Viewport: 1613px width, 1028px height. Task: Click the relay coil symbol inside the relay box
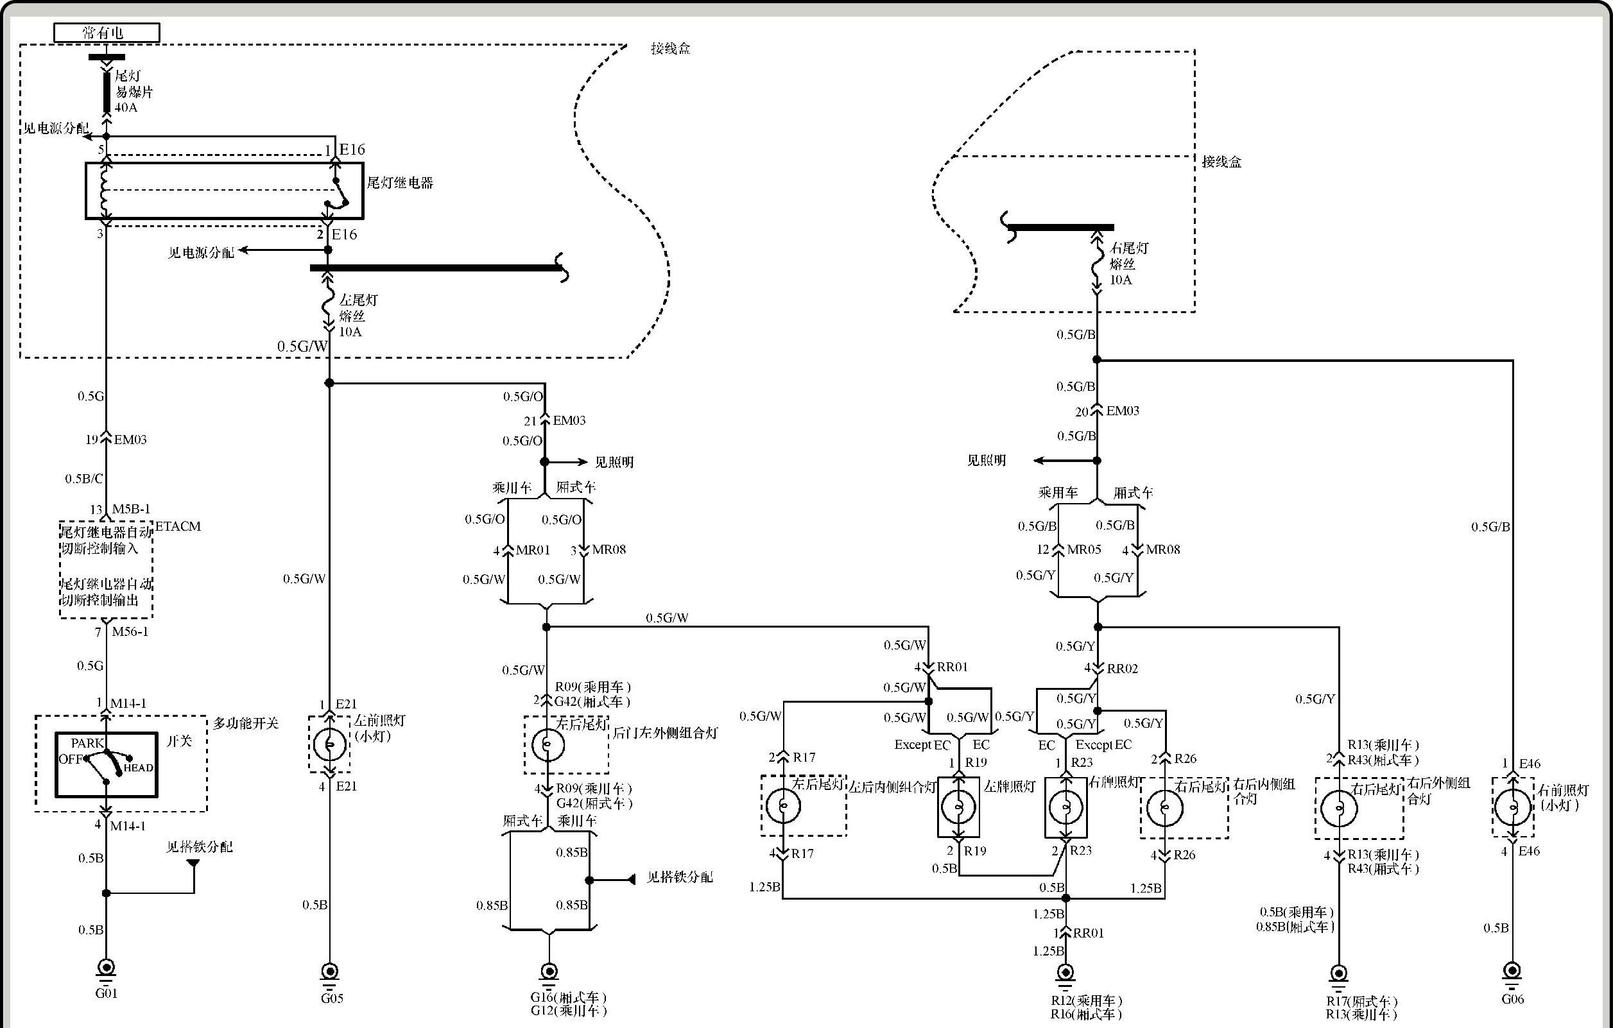[x=104, y=191]
